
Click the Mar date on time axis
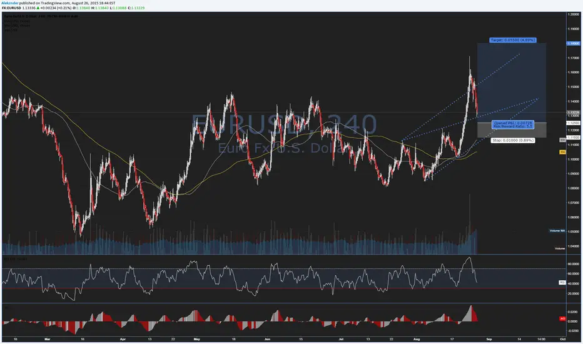(47, 339)
